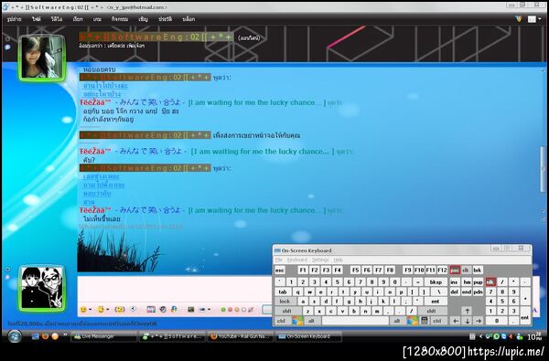This screenshot has width=549, height=361.
Task: Open Firefox from the quick launch bar
Action: pyautogui.click(x=45, y=336)
